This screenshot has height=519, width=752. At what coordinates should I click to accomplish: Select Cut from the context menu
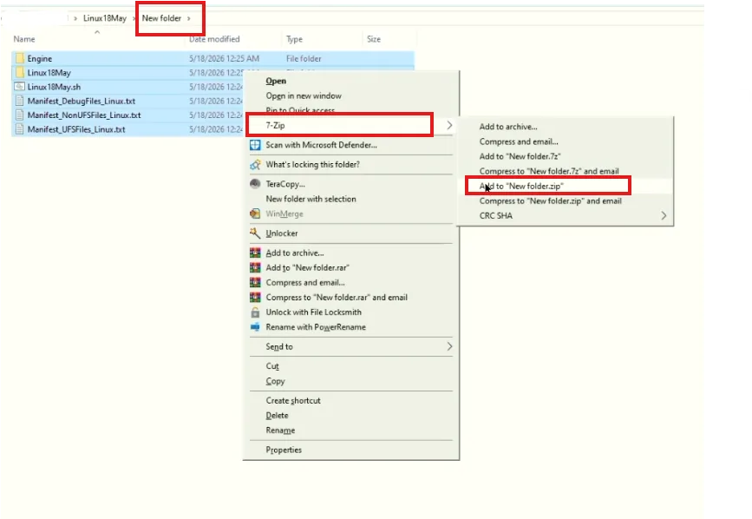coord(272,366)
